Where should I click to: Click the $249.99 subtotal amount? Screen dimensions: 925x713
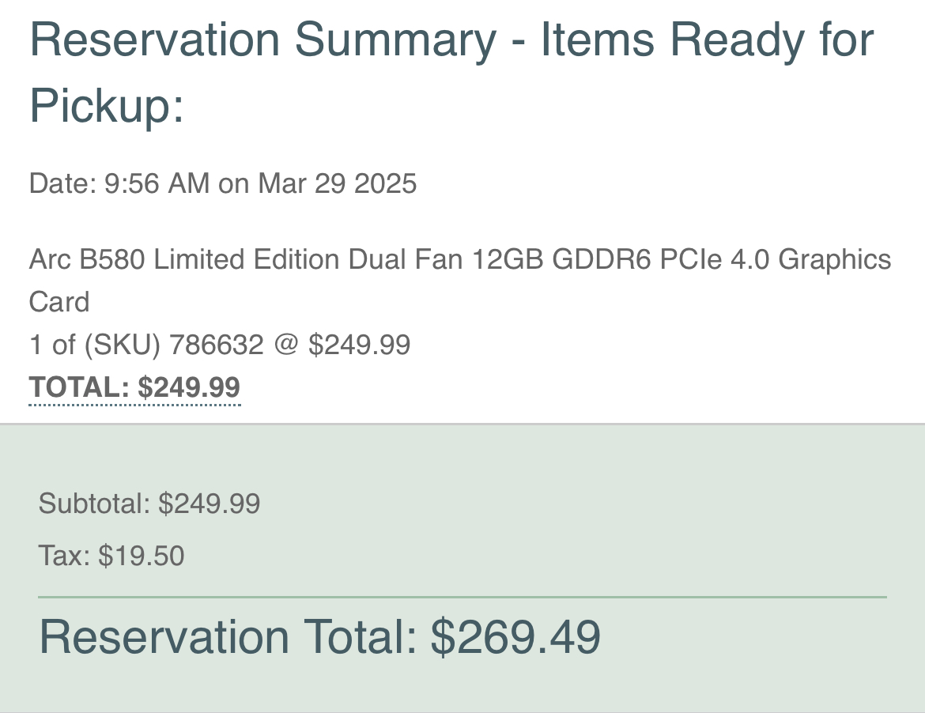pyautogui.click(x=210, y=504)
